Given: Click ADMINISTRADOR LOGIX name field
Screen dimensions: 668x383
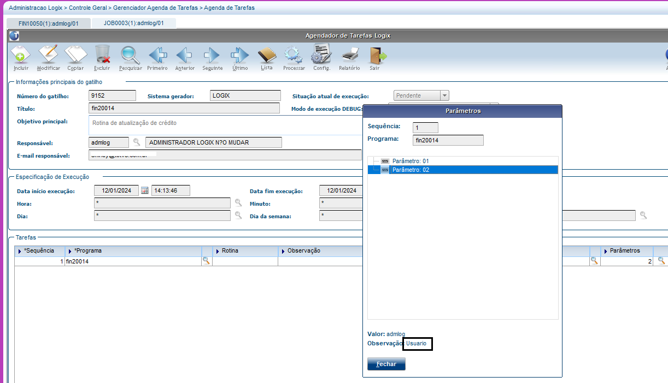Looking at the screenshot, I should [214, 142].
